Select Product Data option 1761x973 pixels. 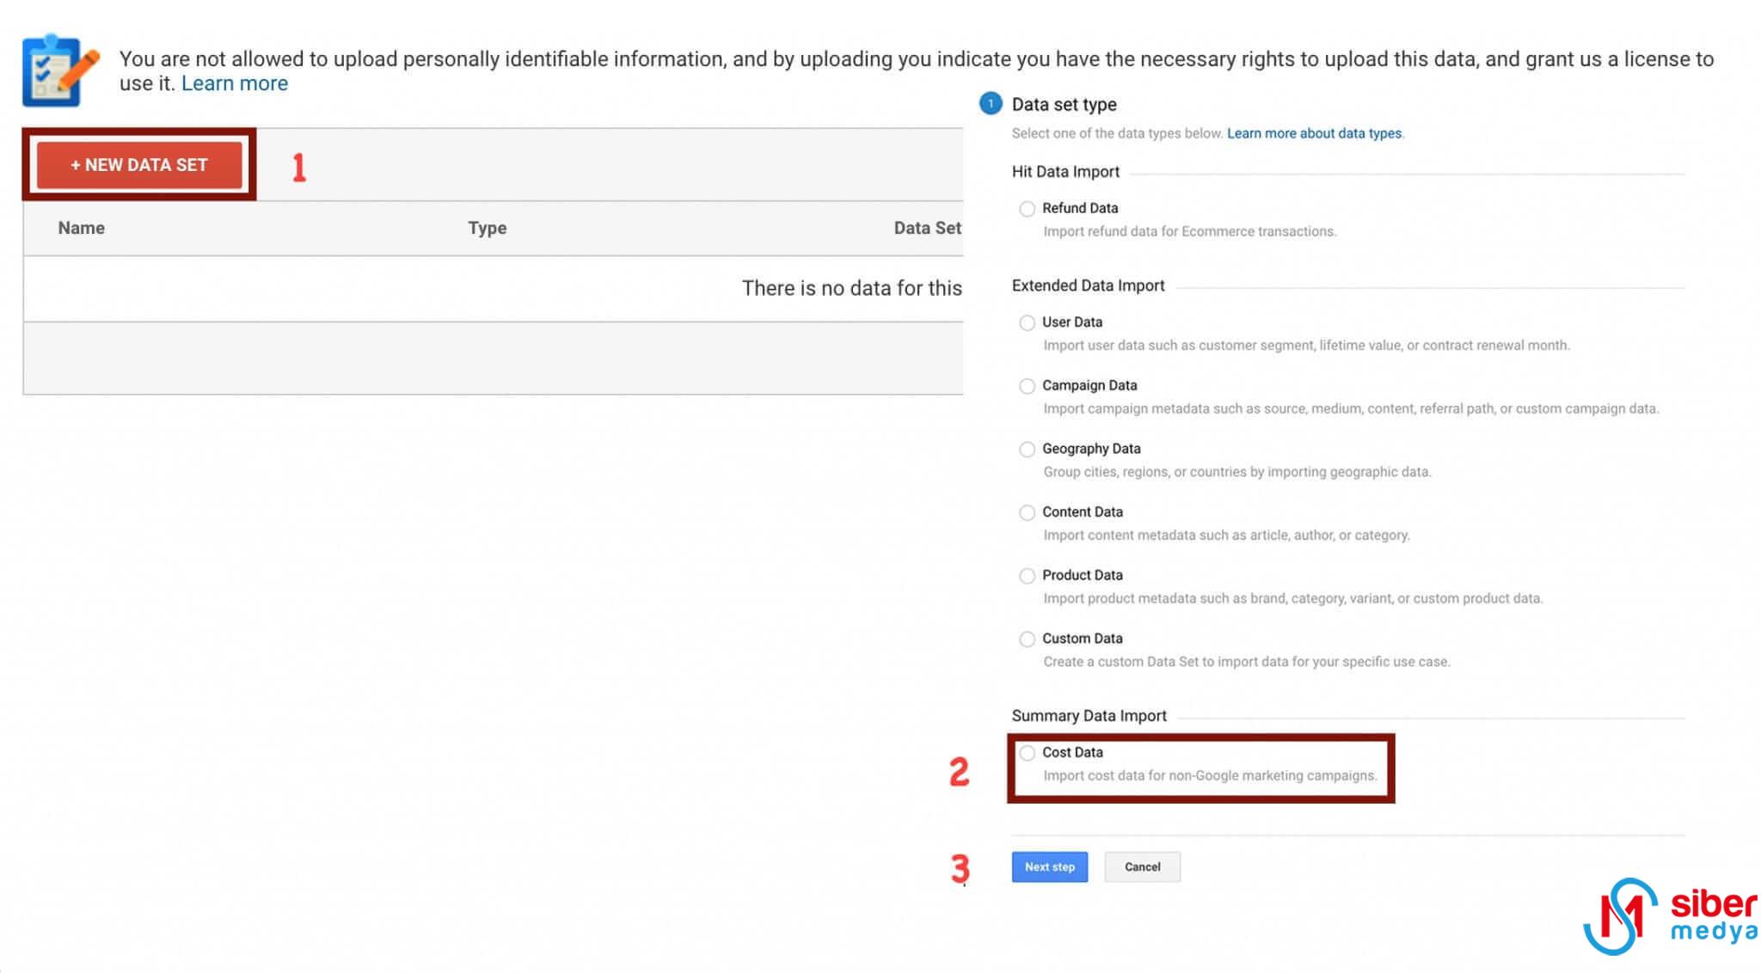tap(1025, 575)
